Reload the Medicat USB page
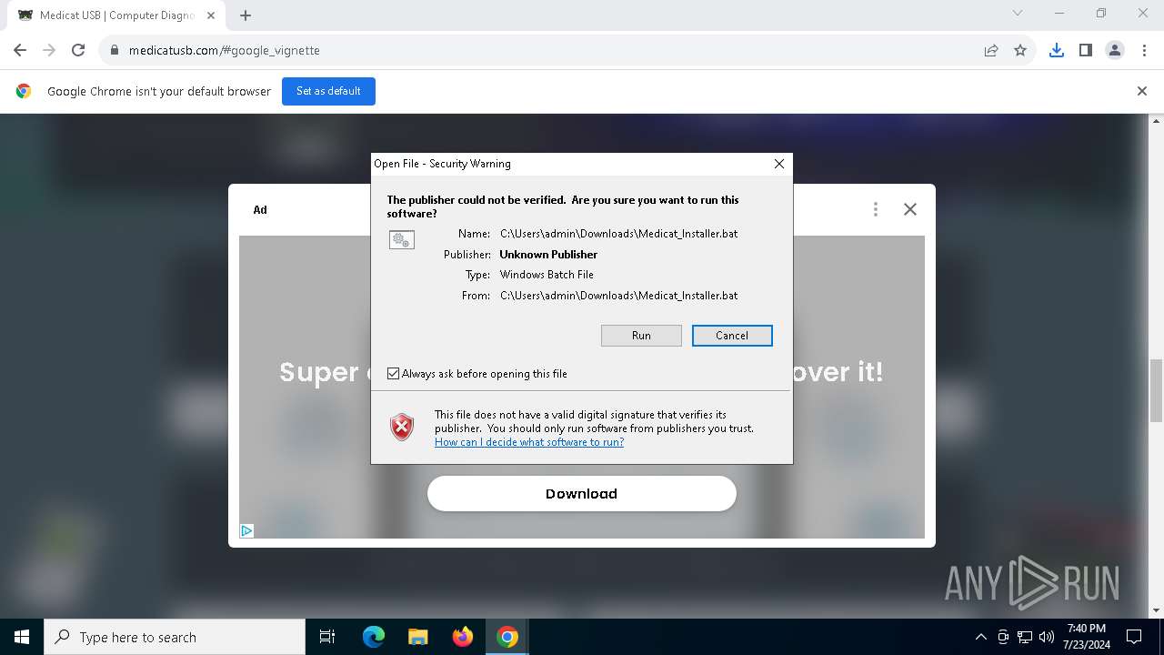This screenshot has height=655, width=1164. 78,50
